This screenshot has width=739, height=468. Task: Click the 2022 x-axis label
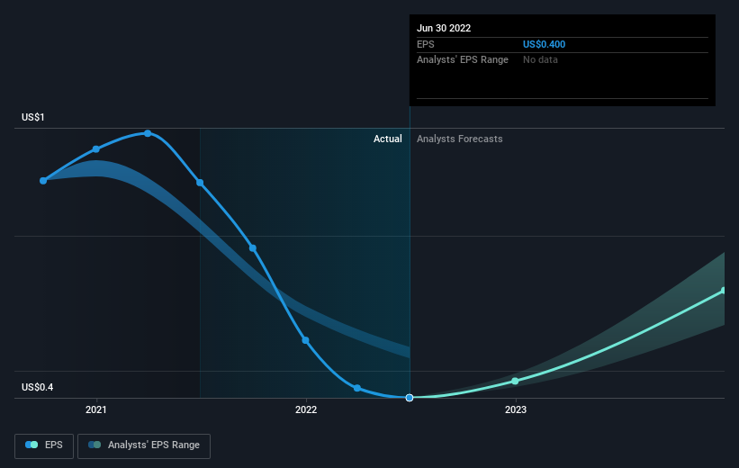[x=306, y=409]
